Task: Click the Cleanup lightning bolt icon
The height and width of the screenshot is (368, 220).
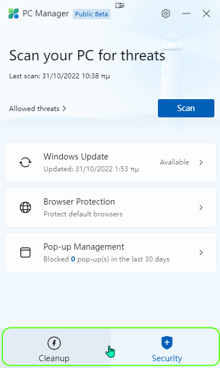Action: 54,343
